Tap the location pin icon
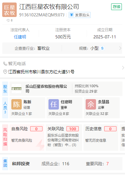125x175 pixels. pyautogui.click(x=5, y=72)
